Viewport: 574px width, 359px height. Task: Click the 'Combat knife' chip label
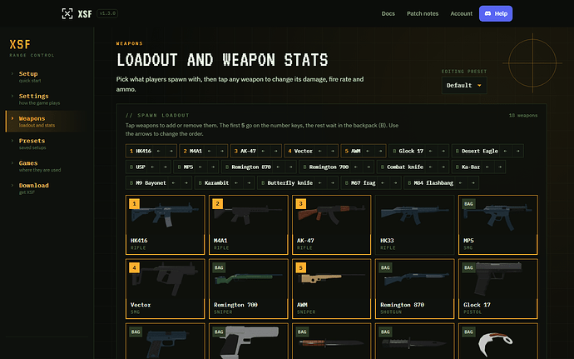click(x=405, y=167)
